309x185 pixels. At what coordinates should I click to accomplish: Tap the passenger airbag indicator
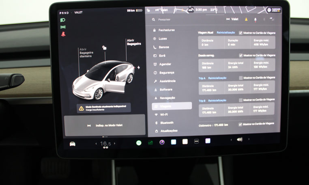[x=274, y=10]
